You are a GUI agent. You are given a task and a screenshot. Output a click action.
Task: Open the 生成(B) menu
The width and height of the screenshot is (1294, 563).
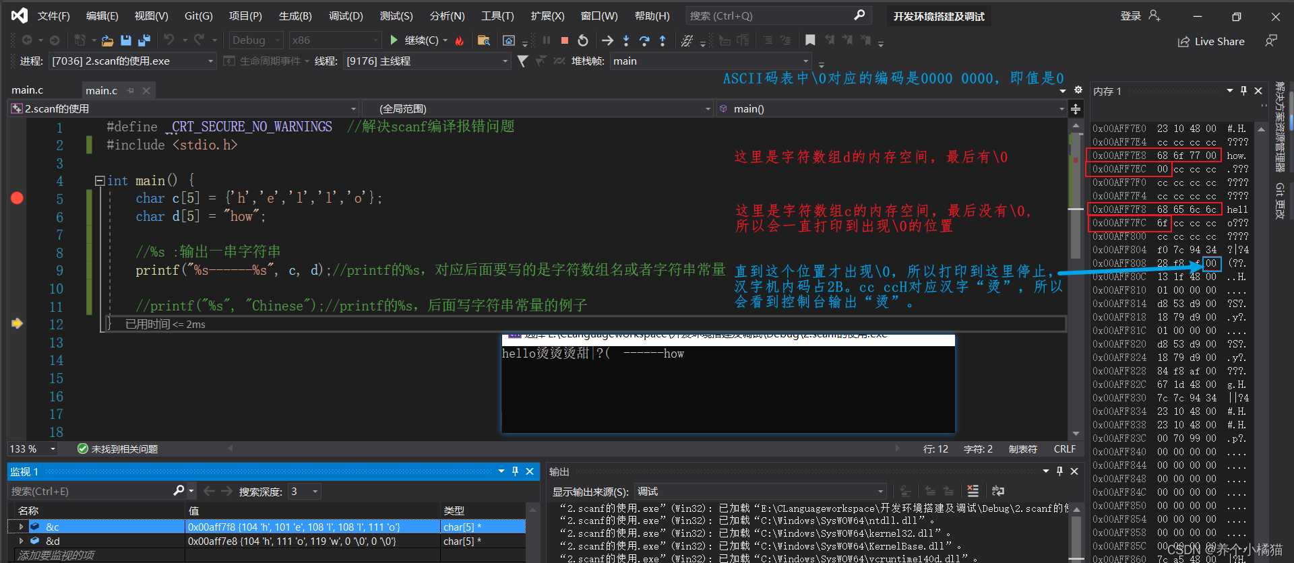[x=295, y=15]
